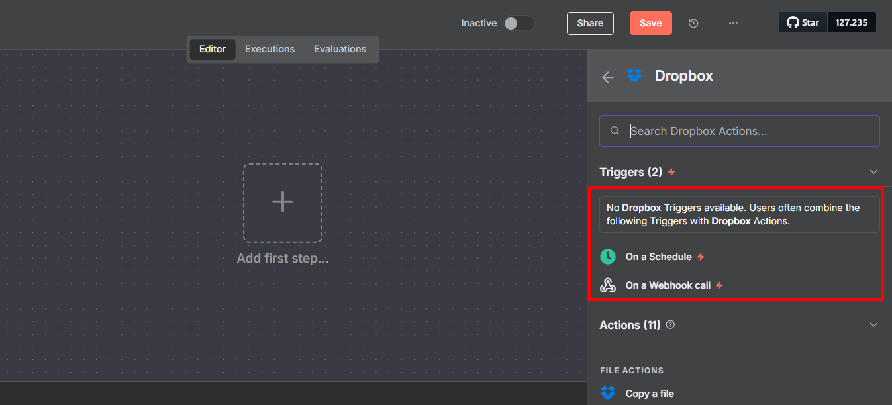Open the workflow version history clock icon

point(693,23)
